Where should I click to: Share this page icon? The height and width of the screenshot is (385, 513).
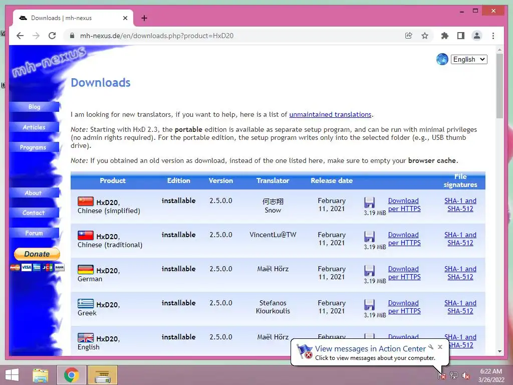tap(408, 36)
